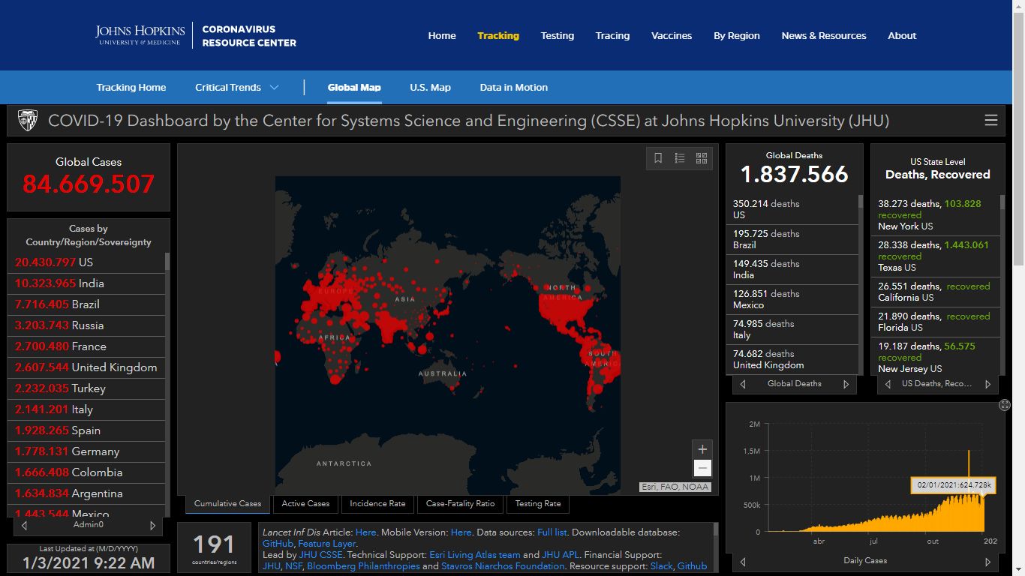Viewport: 1025px width, 576px height.
Task: Select New York US deaths row
Action: [936, 214]
